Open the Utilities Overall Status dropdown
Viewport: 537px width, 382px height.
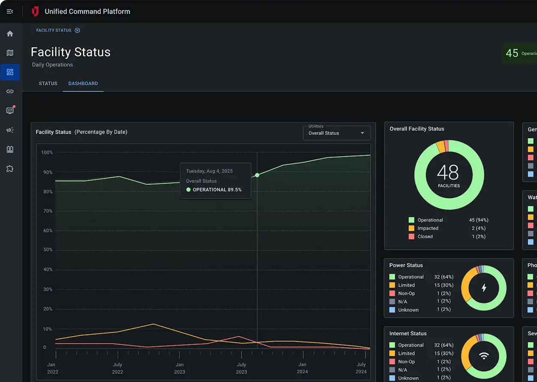336,133
